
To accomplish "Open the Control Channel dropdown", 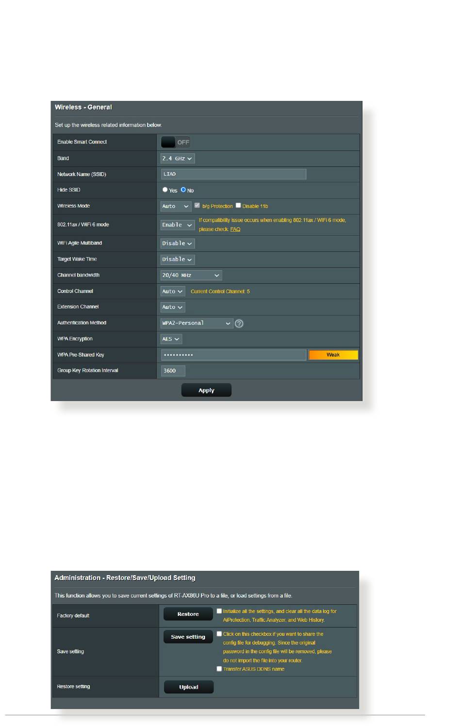I will pos(173,291).
